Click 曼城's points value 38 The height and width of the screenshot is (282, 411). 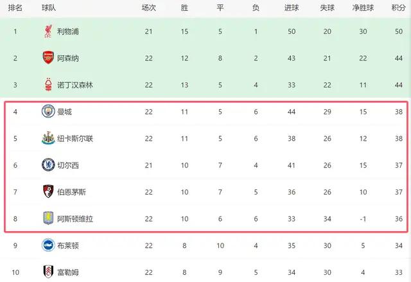point(398,112)
